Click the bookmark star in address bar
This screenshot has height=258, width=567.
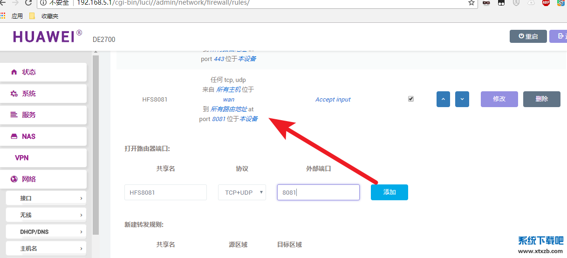tap(471, 3)
